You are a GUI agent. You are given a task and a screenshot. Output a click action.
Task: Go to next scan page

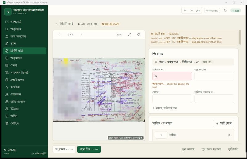pos(82,35)
